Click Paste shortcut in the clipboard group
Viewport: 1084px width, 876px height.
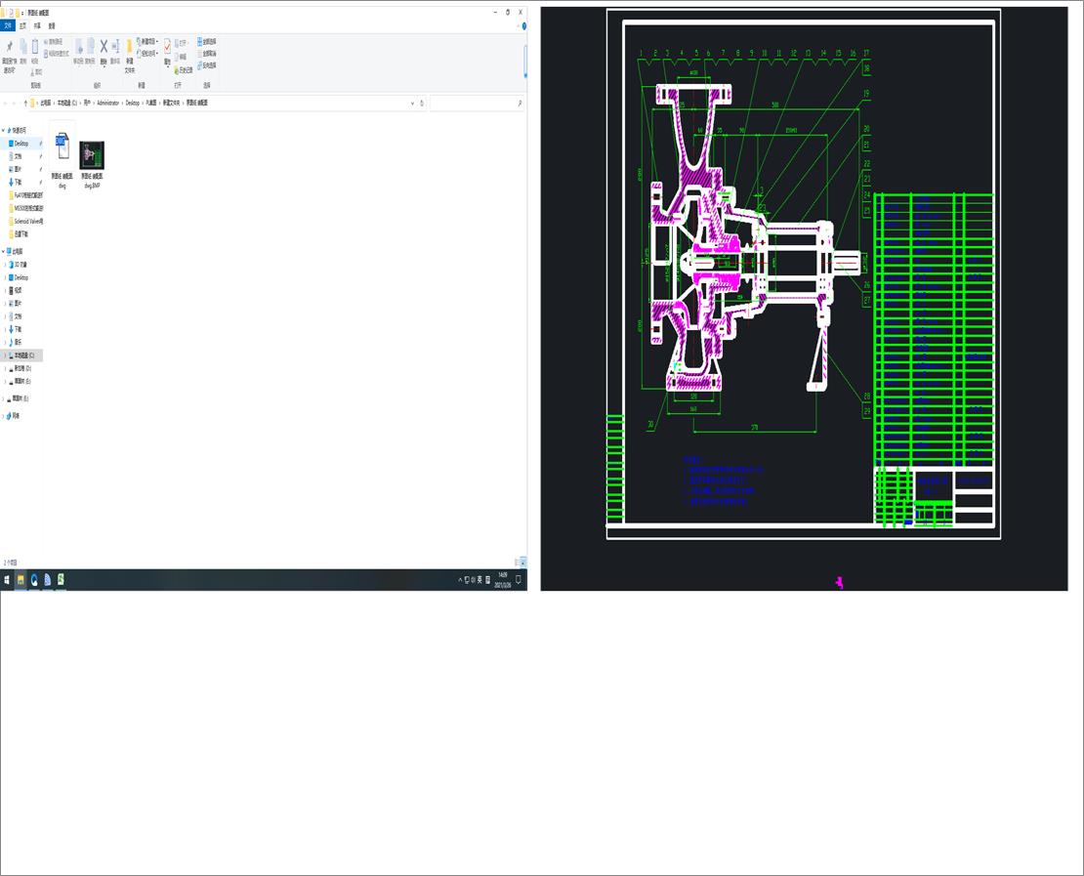(x=56, y=54)
